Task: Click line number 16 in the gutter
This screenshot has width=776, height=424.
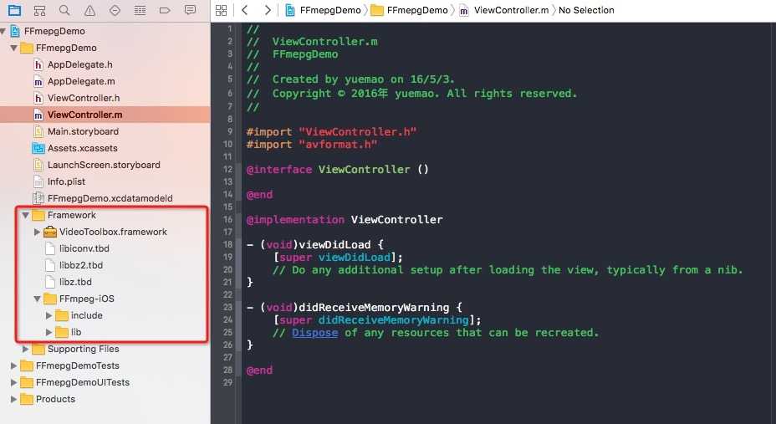Action: [227, 219]
